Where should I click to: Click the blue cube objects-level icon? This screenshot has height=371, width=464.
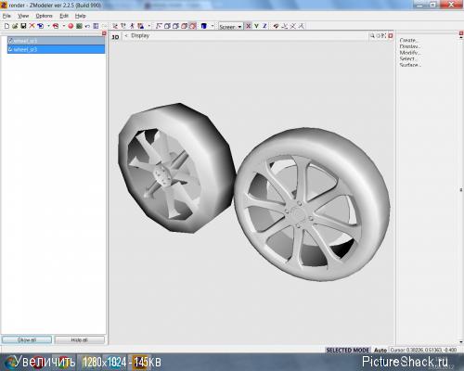tap(204, 26)
